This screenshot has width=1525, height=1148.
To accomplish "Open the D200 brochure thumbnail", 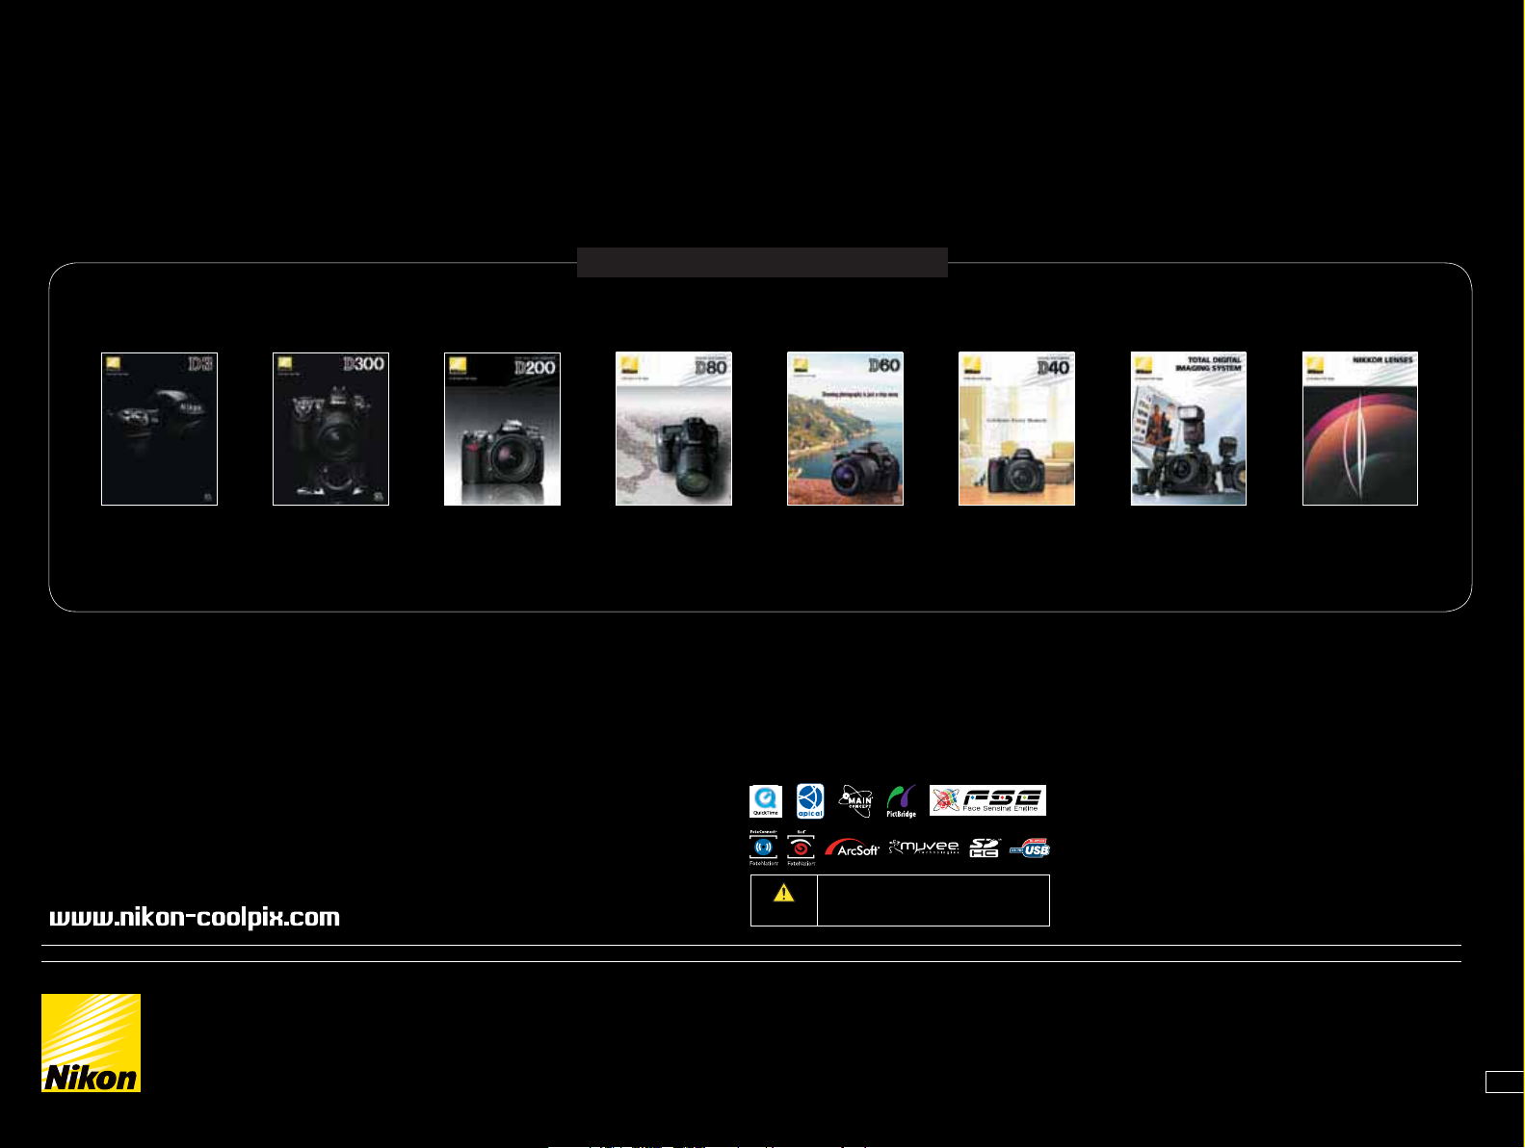I will 502,429.
